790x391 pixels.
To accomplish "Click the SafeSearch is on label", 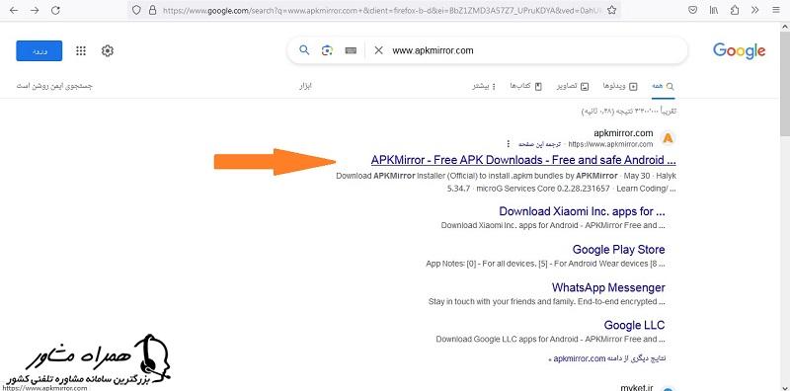I will tap(54, 86).
